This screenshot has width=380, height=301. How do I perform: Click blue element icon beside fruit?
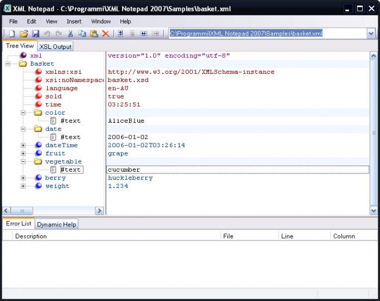[x=39, y=153]
